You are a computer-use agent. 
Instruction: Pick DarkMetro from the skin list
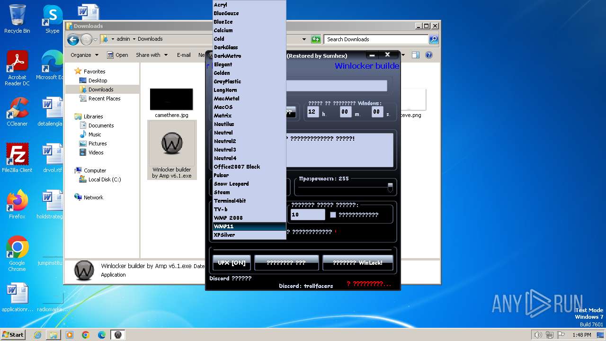[250, 56]
